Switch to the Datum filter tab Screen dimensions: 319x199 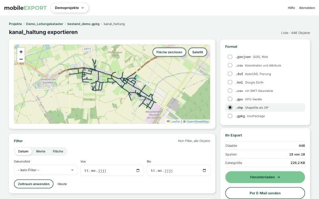[x=23, y=151]
